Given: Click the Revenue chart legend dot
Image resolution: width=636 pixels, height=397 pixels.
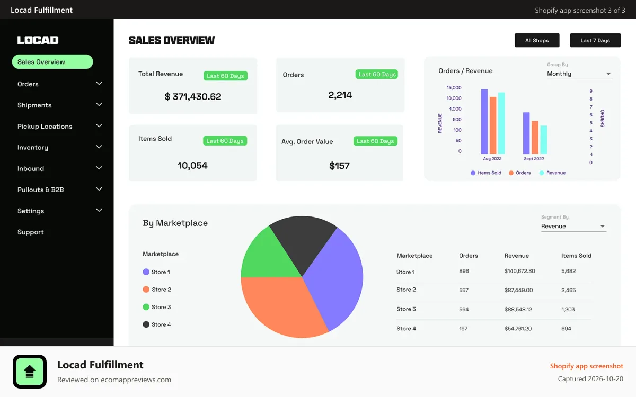Looking at the screenshot, I should [542, 173].
